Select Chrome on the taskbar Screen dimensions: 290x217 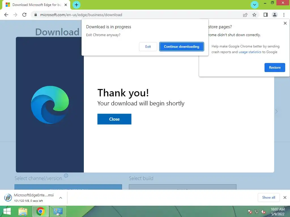pyautogui.click(x=40, y=211)
